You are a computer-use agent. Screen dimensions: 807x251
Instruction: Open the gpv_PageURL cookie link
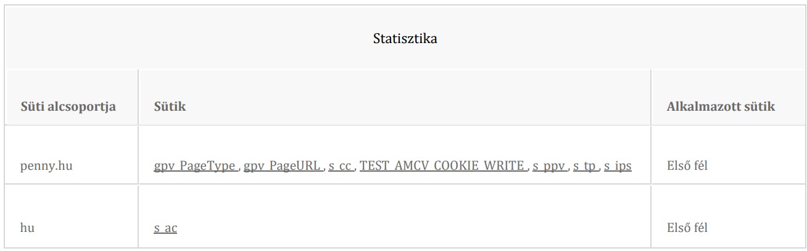[x=283, y=165]
